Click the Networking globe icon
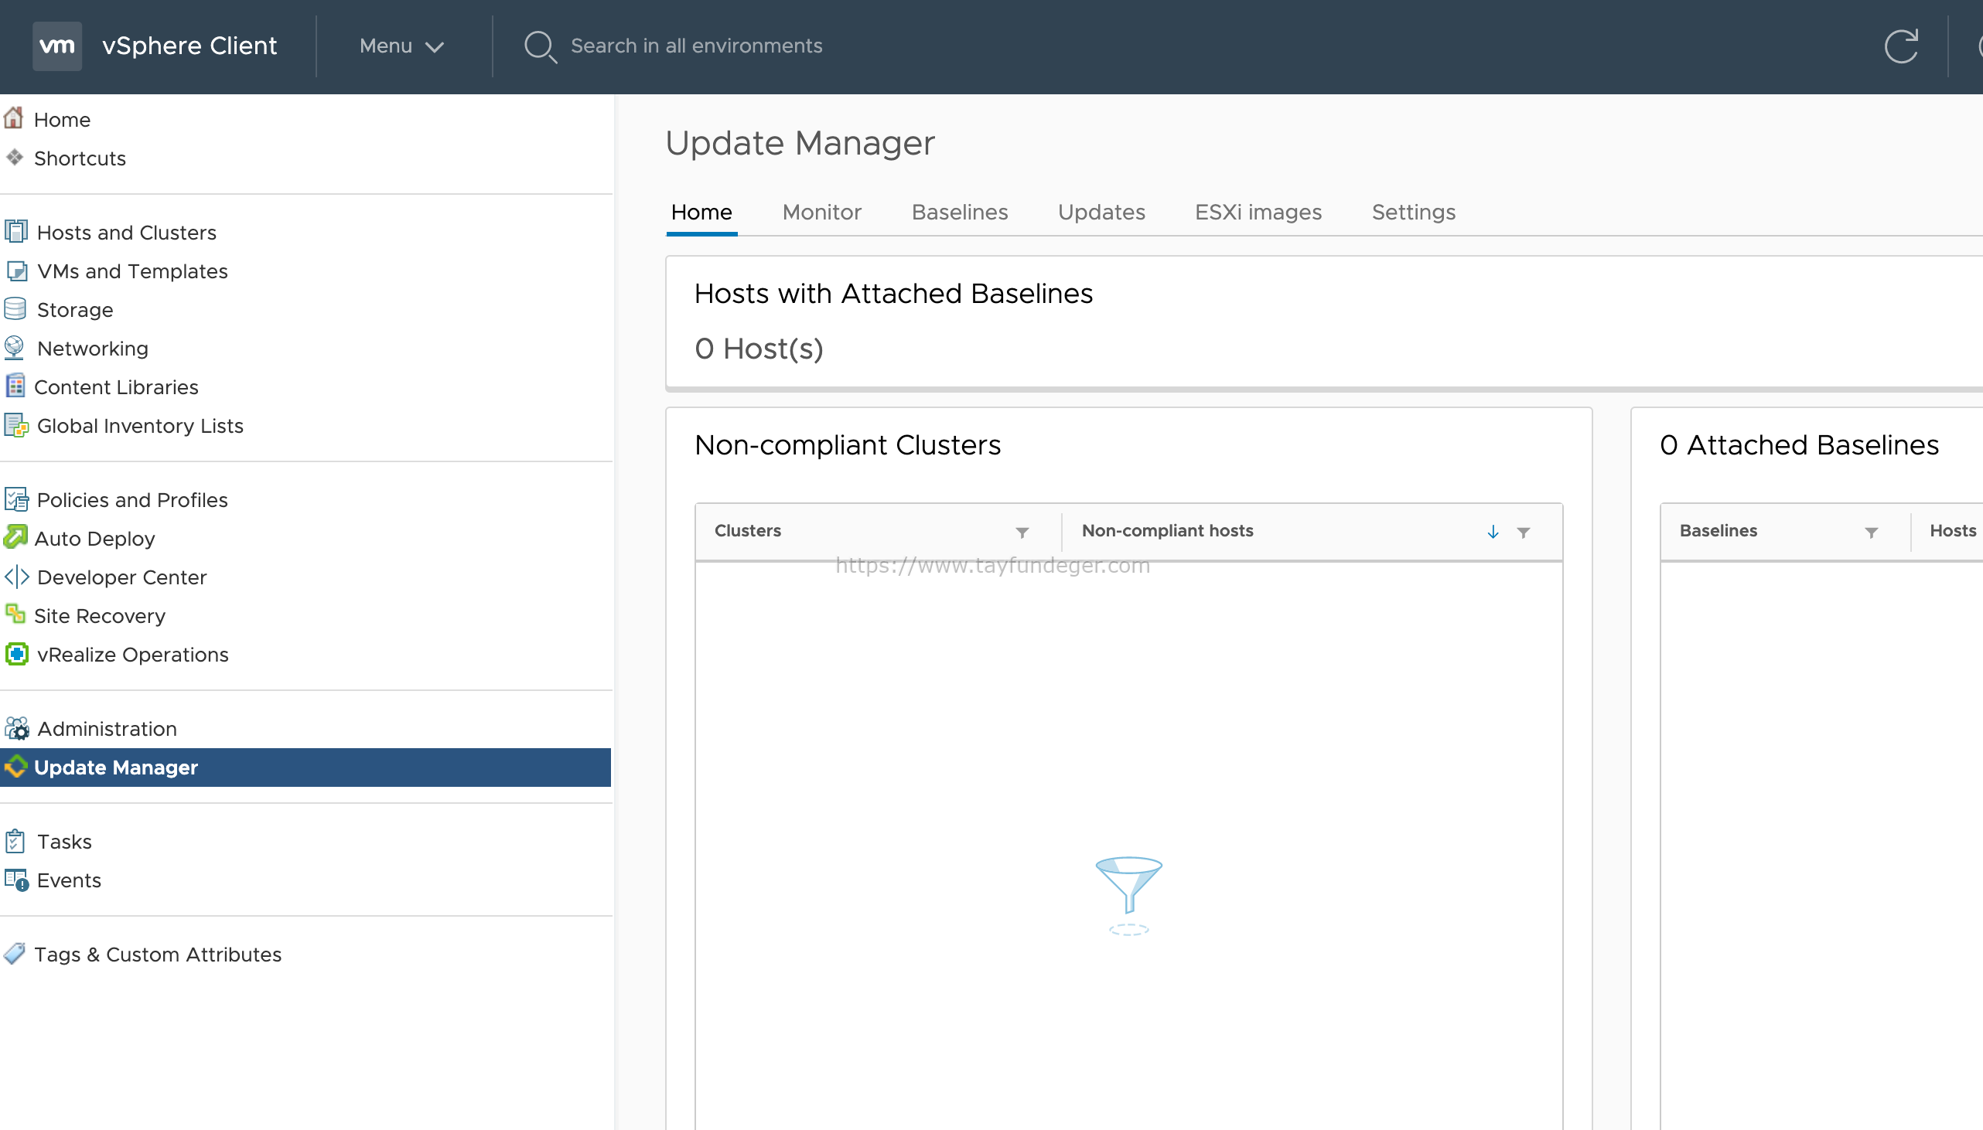Viewport: 1983px width, 1130px height. point(15,347)
